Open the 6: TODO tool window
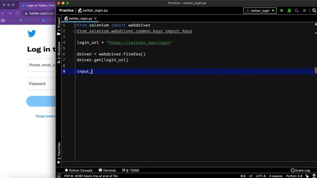 click(x=131, y=170)
